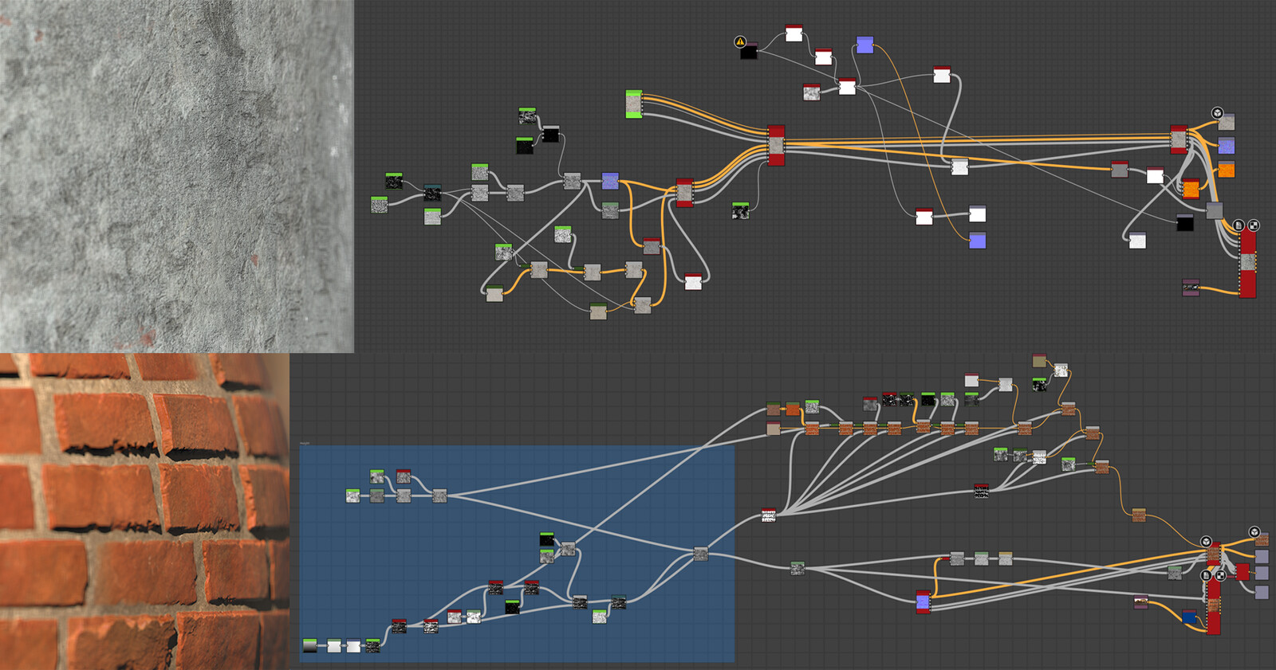Viewport: 1276px width, 670px height.
Task: Select purple-framed dark node in concrete graph
Action: click(x=1191, y=287)
